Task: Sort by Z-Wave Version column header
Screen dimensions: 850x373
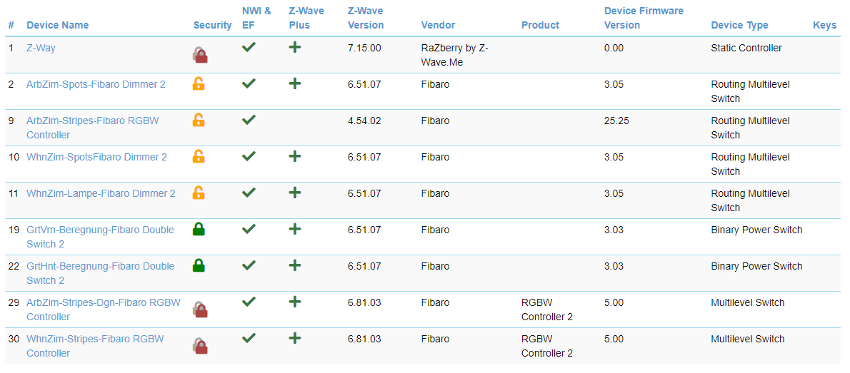Action: (366, 18)
